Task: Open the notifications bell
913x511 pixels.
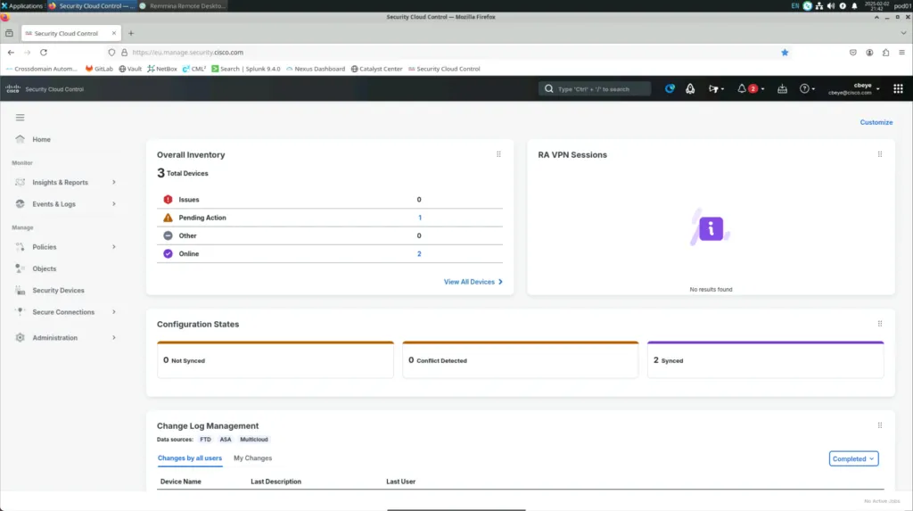Action: tap(742, 89)
